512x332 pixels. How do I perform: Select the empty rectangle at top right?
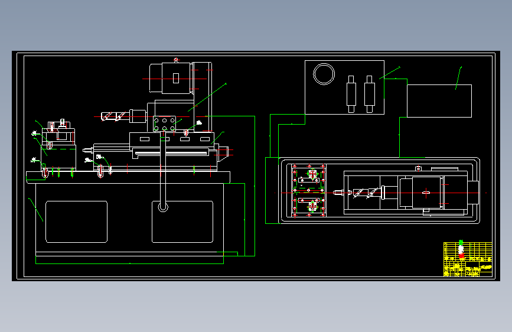tap(439, 101)
